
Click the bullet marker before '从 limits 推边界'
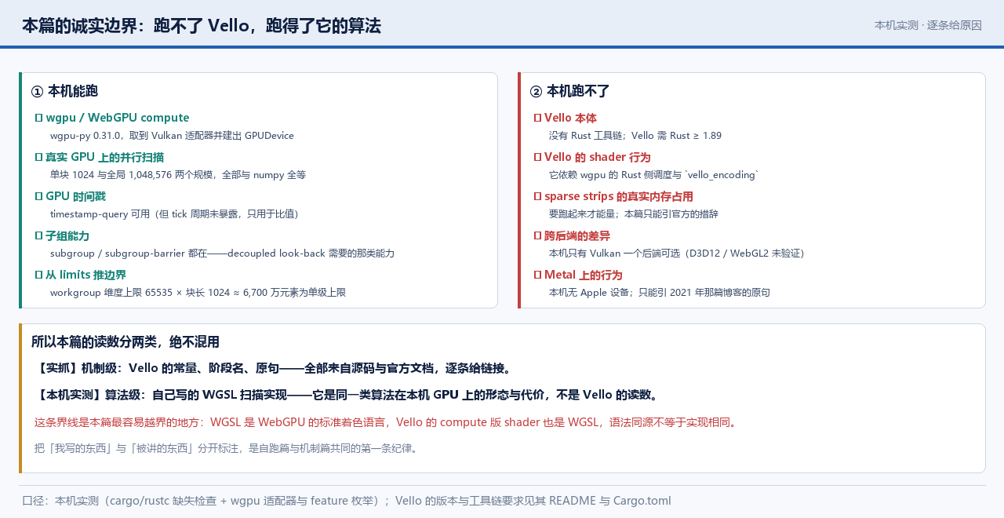[x=38, y=275]
